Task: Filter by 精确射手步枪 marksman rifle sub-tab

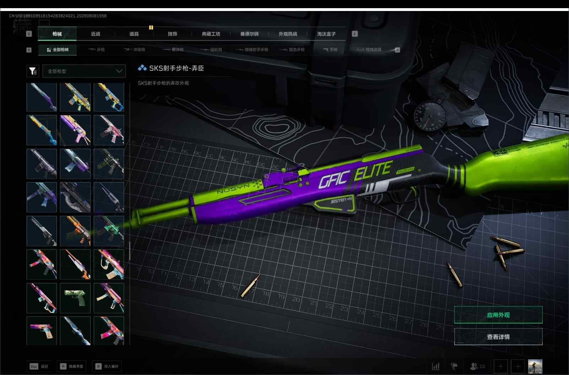Action: pyautogui.click(x=252, y=50)
